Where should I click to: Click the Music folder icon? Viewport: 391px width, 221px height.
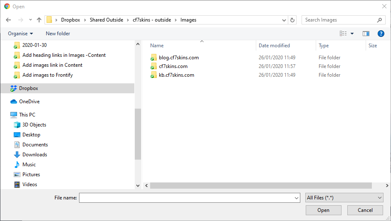point(17,165)
